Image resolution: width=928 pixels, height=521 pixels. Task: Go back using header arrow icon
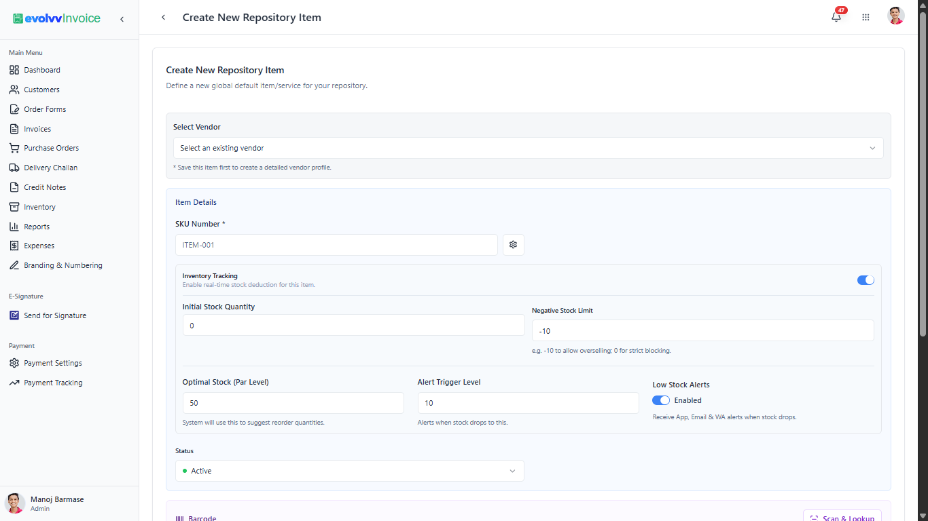pos(163,18)
